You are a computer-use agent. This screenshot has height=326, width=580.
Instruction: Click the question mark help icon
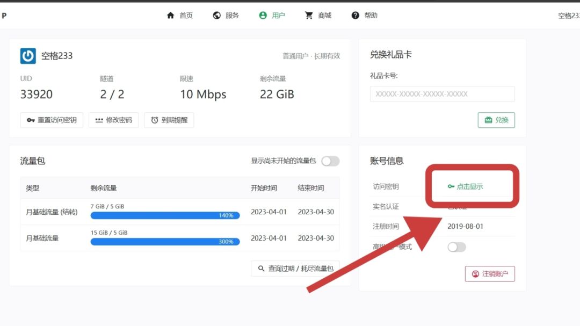(355, 16)
